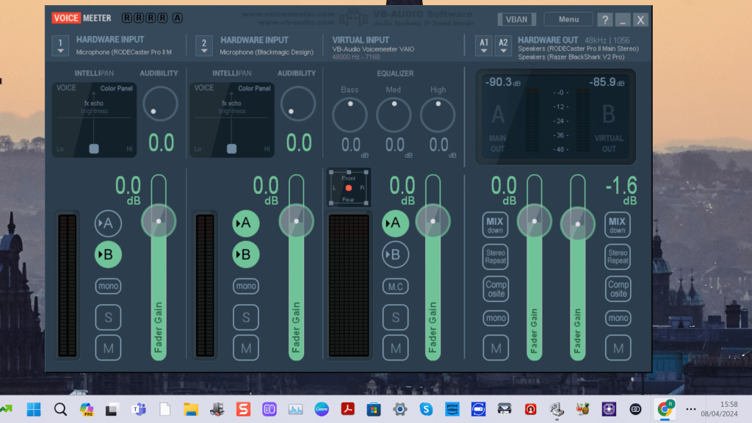
Task: Click the Med equalizer knob
Action: (394, 115)
